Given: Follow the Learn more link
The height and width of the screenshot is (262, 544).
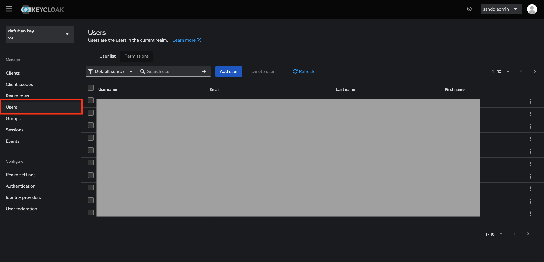Looking at the screenshot, I should tap(187, 40).
